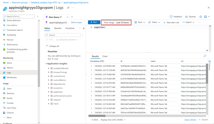Switch to the Chart tab
Screen dimensions: 214x124
tap(105, 56)
